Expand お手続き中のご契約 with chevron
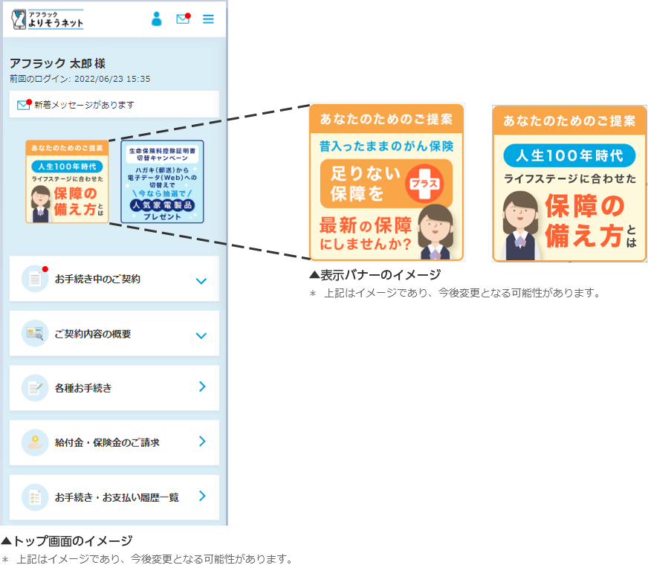Screen dimensions: 648x565 [201, 281]
